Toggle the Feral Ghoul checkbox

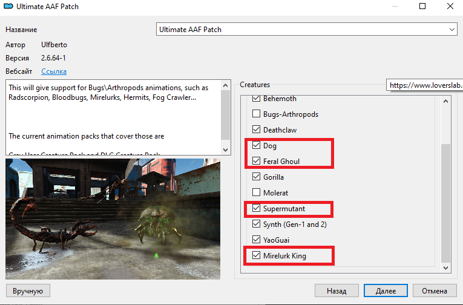tap(256, 162)
